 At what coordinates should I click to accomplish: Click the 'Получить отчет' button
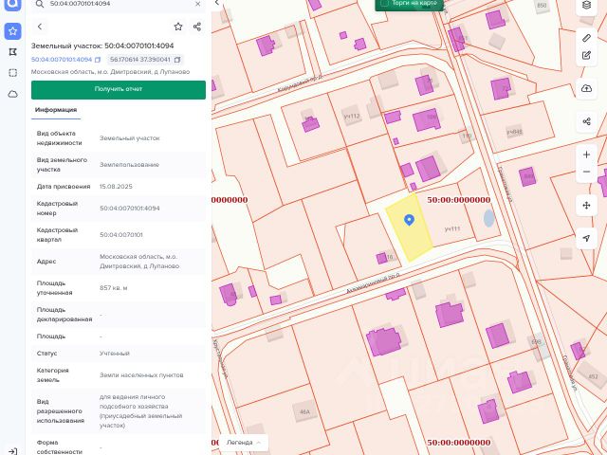(119, 90)
